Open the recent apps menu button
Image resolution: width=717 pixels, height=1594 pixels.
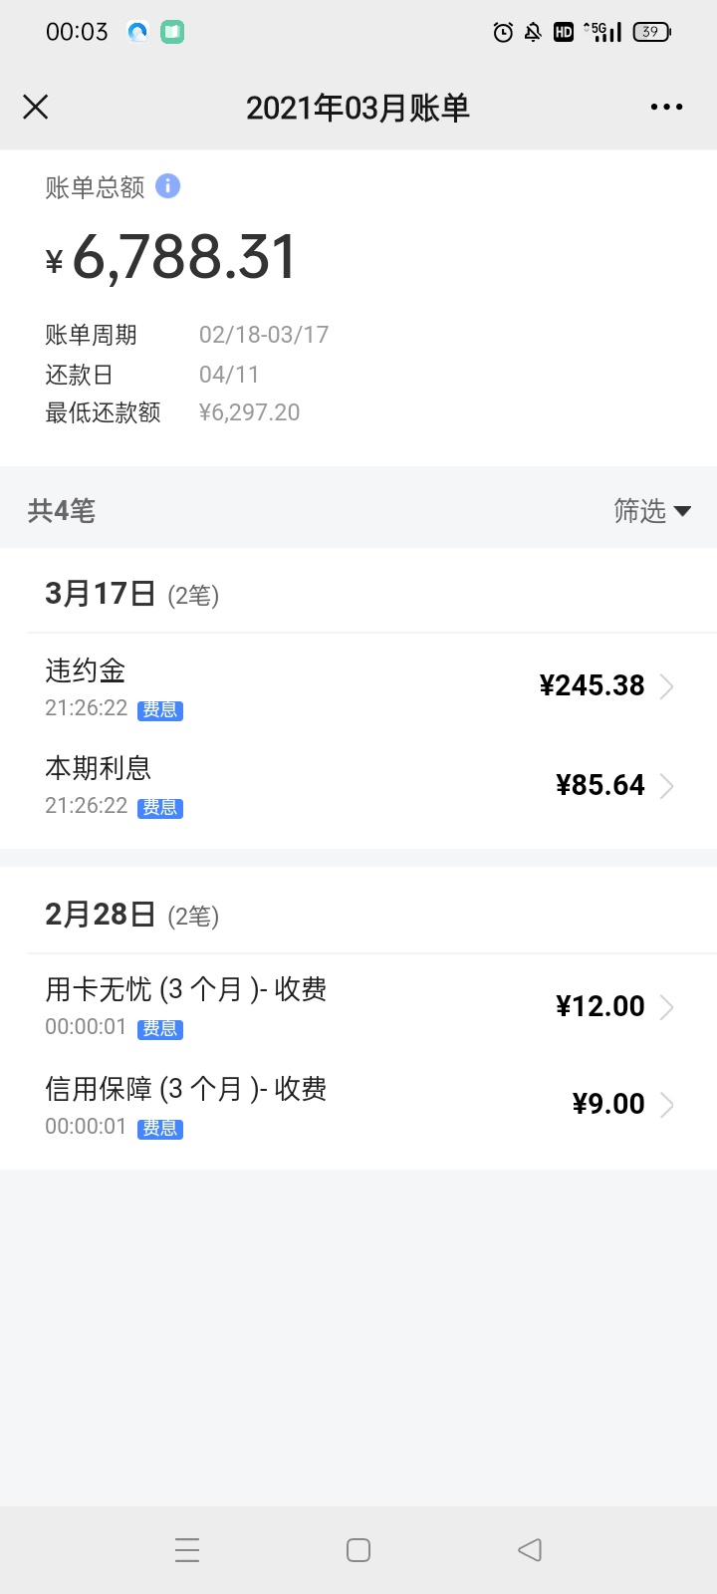(187, 1549)
